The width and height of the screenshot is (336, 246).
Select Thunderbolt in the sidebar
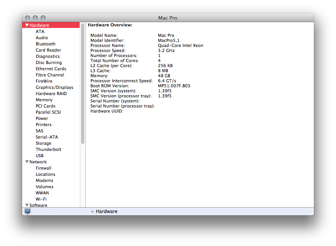[x=49, y=149]
